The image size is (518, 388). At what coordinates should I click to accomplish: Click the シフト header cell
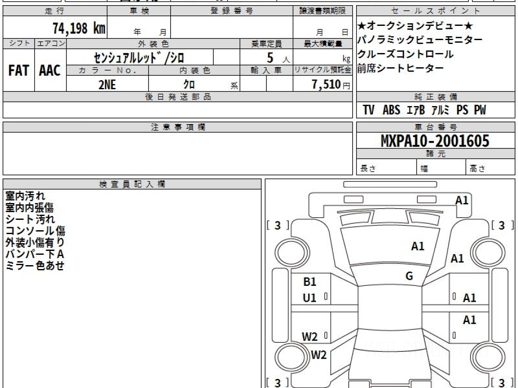tap(19, 44)
